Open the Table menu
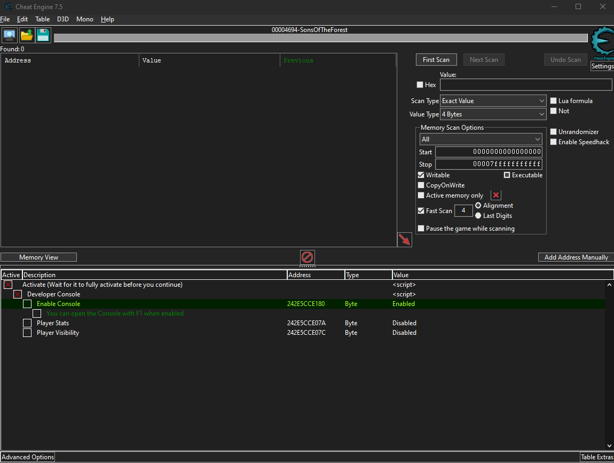The width and height of the screenshot is (614, 463). coord(42,19)
